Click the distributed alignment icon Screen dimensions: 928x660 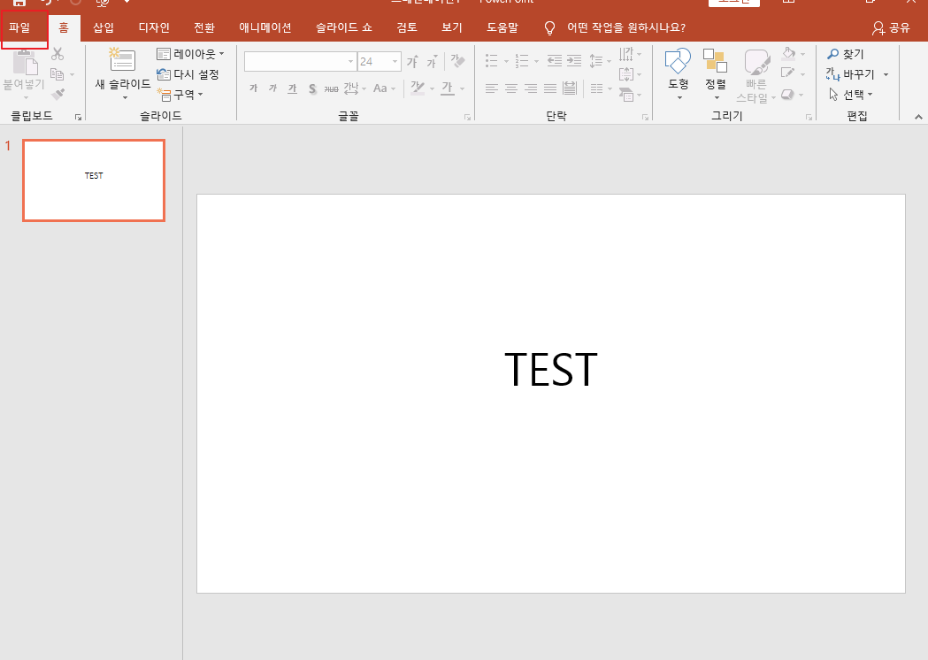coord(570,88)
